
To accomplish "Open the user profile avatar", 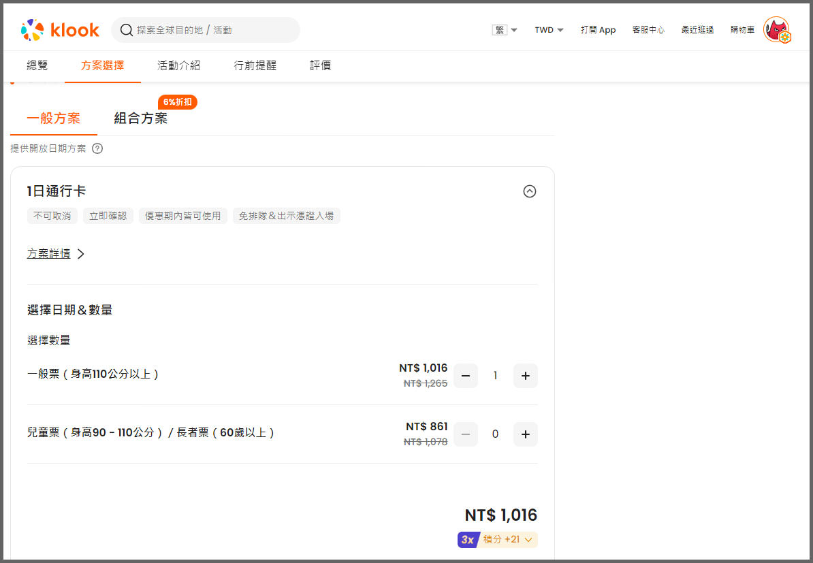I will pos(776,30).
